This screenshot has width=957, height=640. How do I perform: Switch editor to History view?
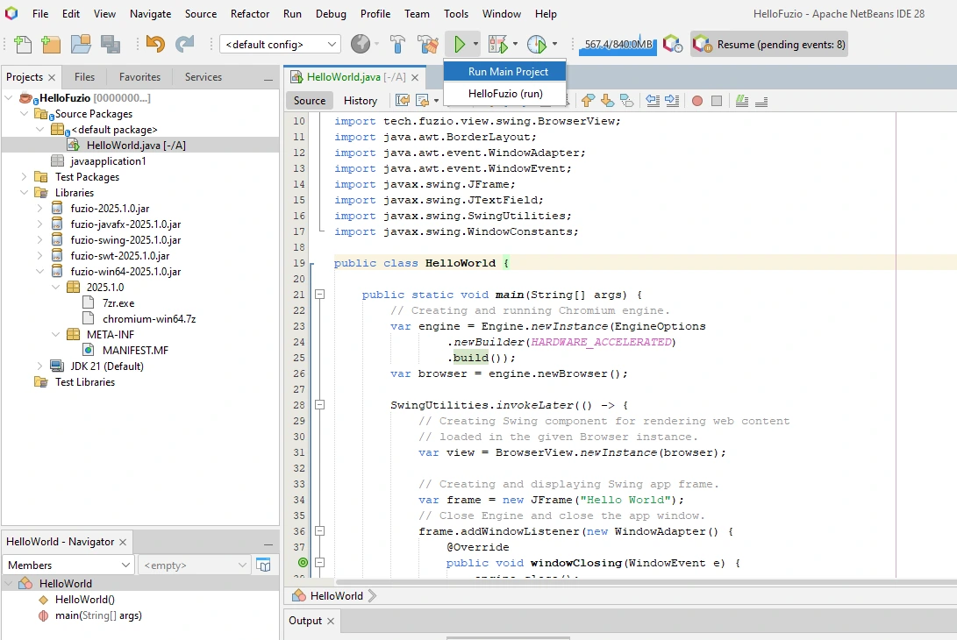(361, 101)
